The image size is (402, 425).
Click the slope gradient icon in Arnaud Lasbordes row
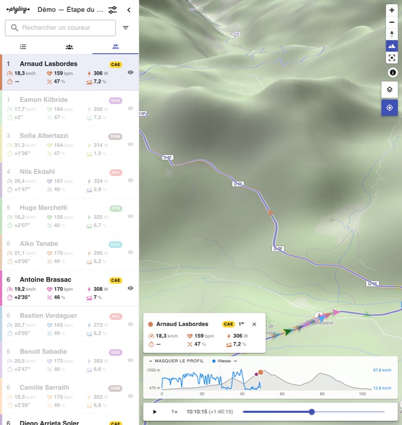click(89, 82)
